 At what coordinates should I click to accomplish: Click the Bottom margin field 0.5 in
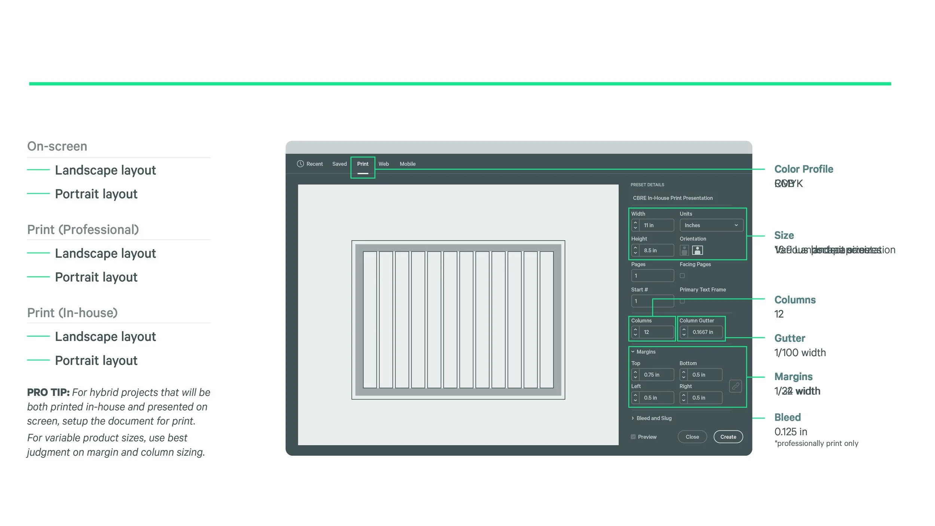point(701,374)
